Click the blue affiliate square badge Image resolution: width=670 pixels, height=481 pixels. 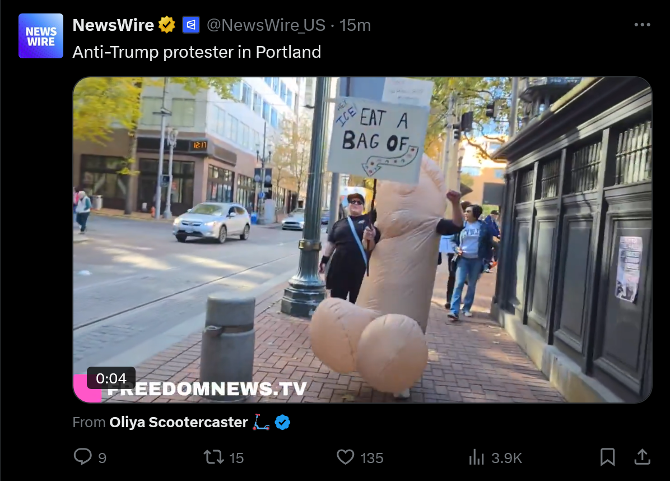click(x=191, y=25)
